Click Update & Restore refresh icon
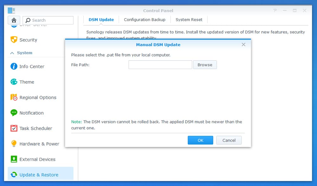Viewport: 317px width, 186px height. click(x=14, y=175)
